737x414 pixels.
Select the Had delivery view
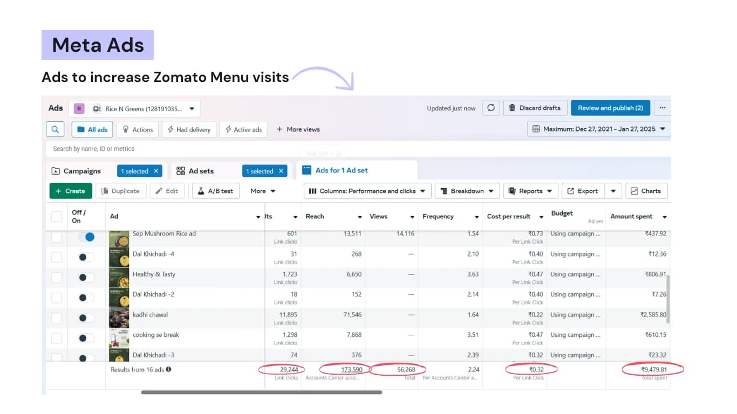(x=189, y=129)
